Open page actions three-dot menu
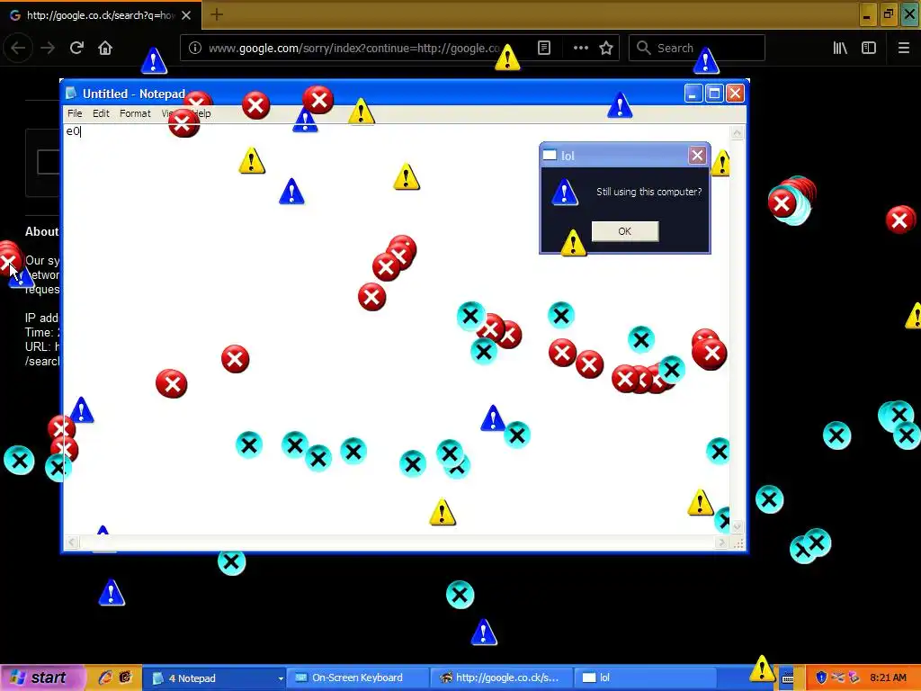This screenshot has height=691, width=921. pyautogui.click(x=580, y=48)
